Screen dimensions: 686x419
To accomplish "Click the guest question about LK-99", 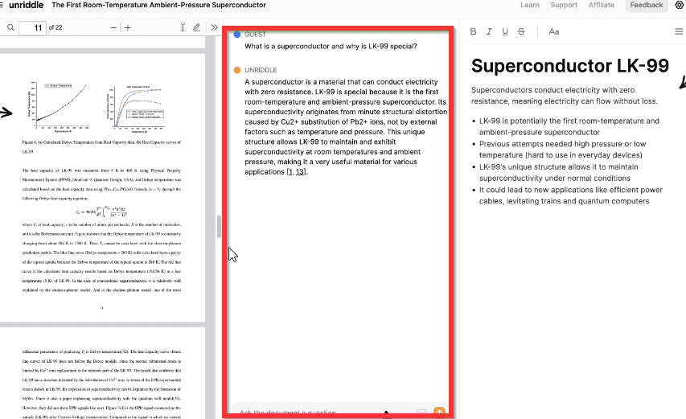I will [x=331, y=46].
